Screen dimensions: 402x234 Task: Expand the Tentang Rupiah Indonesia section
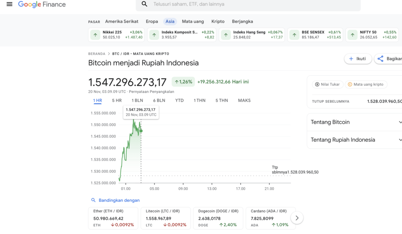coord(354,140)
